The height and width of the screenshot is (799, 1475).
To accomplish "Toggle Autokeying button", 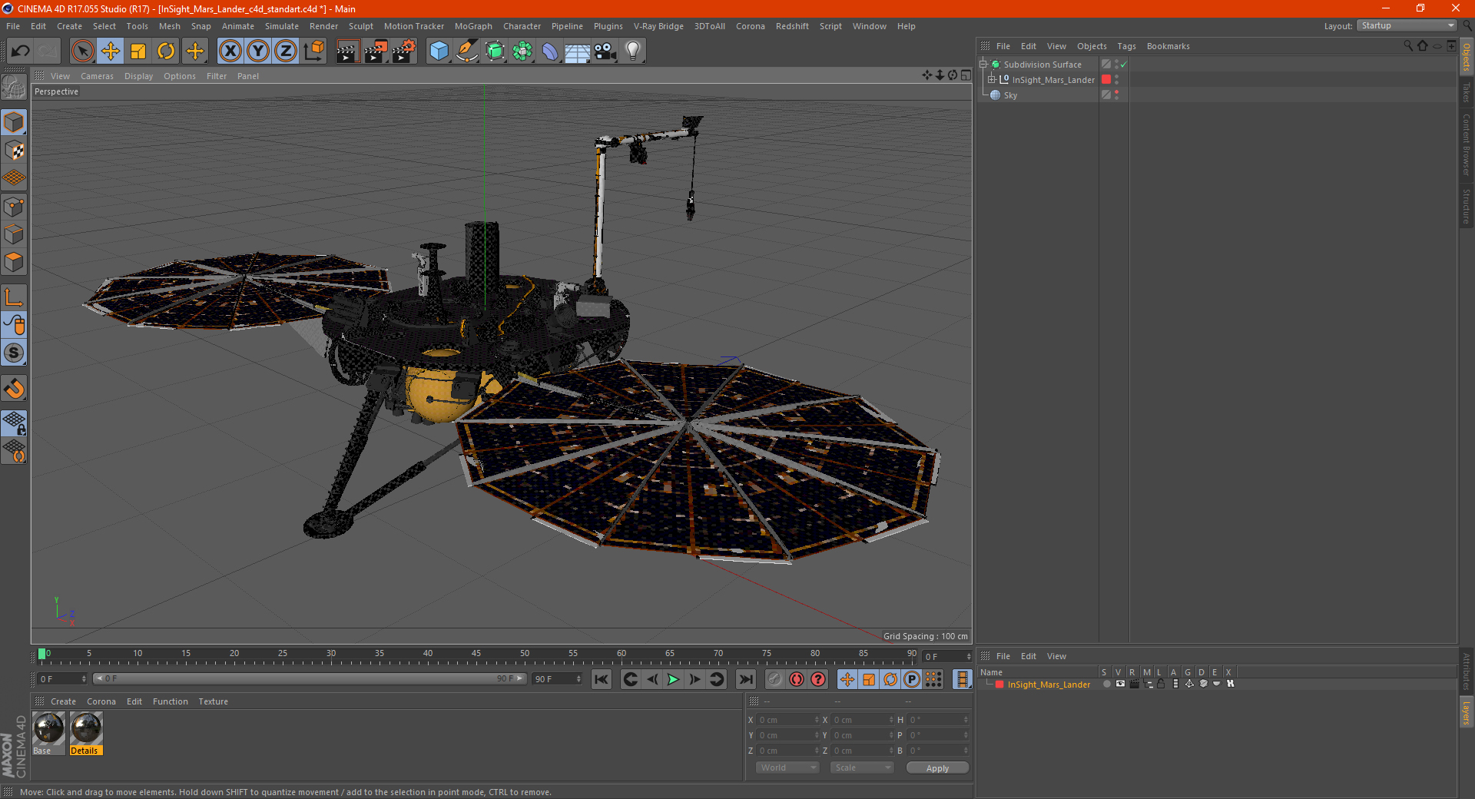I will (x=797, y=679).
